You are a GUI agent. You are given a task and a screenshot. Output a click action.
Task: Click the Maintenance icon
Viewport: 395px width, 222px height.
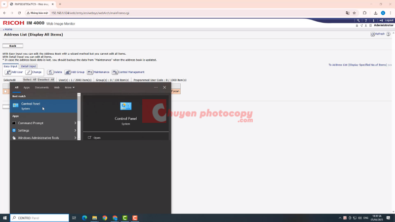(x=90, y=72)
